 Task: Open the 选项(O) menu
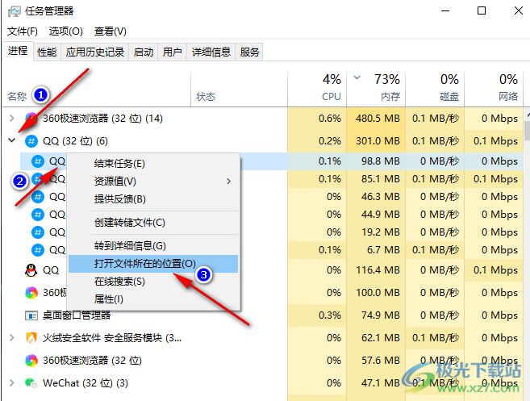click(x=66, y=31)
